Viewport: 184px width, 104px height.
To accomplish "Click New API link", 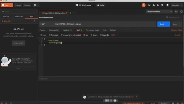I will (6, 21).
